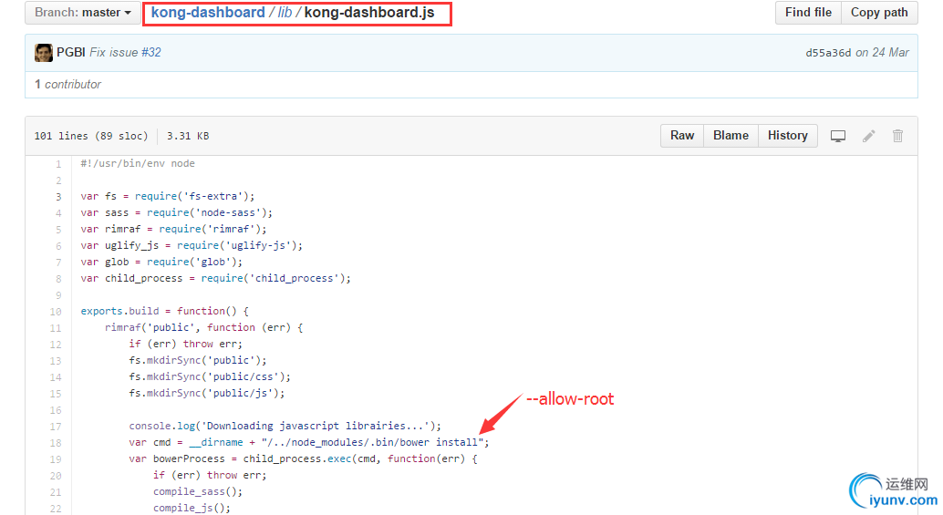Click the fs.mkdirSync('public/js') line
The width and height of the screenshot is (943, 515).
(207, 393)
